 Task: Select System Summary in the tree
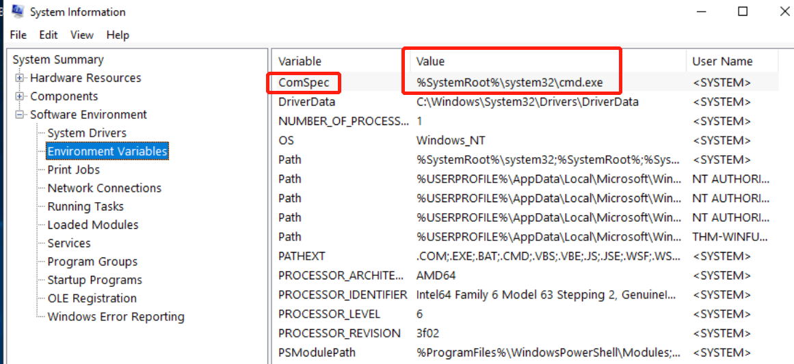[58, 59]
